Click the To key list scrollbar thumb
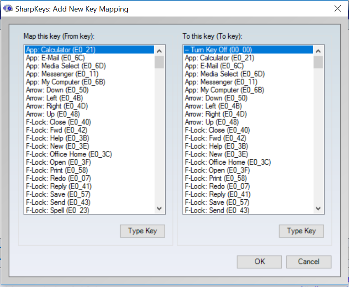This screenshot has width=349, height=287. coord(318,62)
